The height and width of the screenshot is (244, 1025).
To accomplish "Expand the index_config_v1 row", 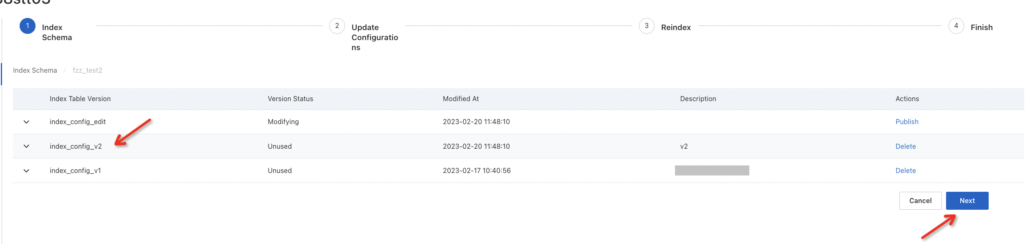I will coord(26,171).
